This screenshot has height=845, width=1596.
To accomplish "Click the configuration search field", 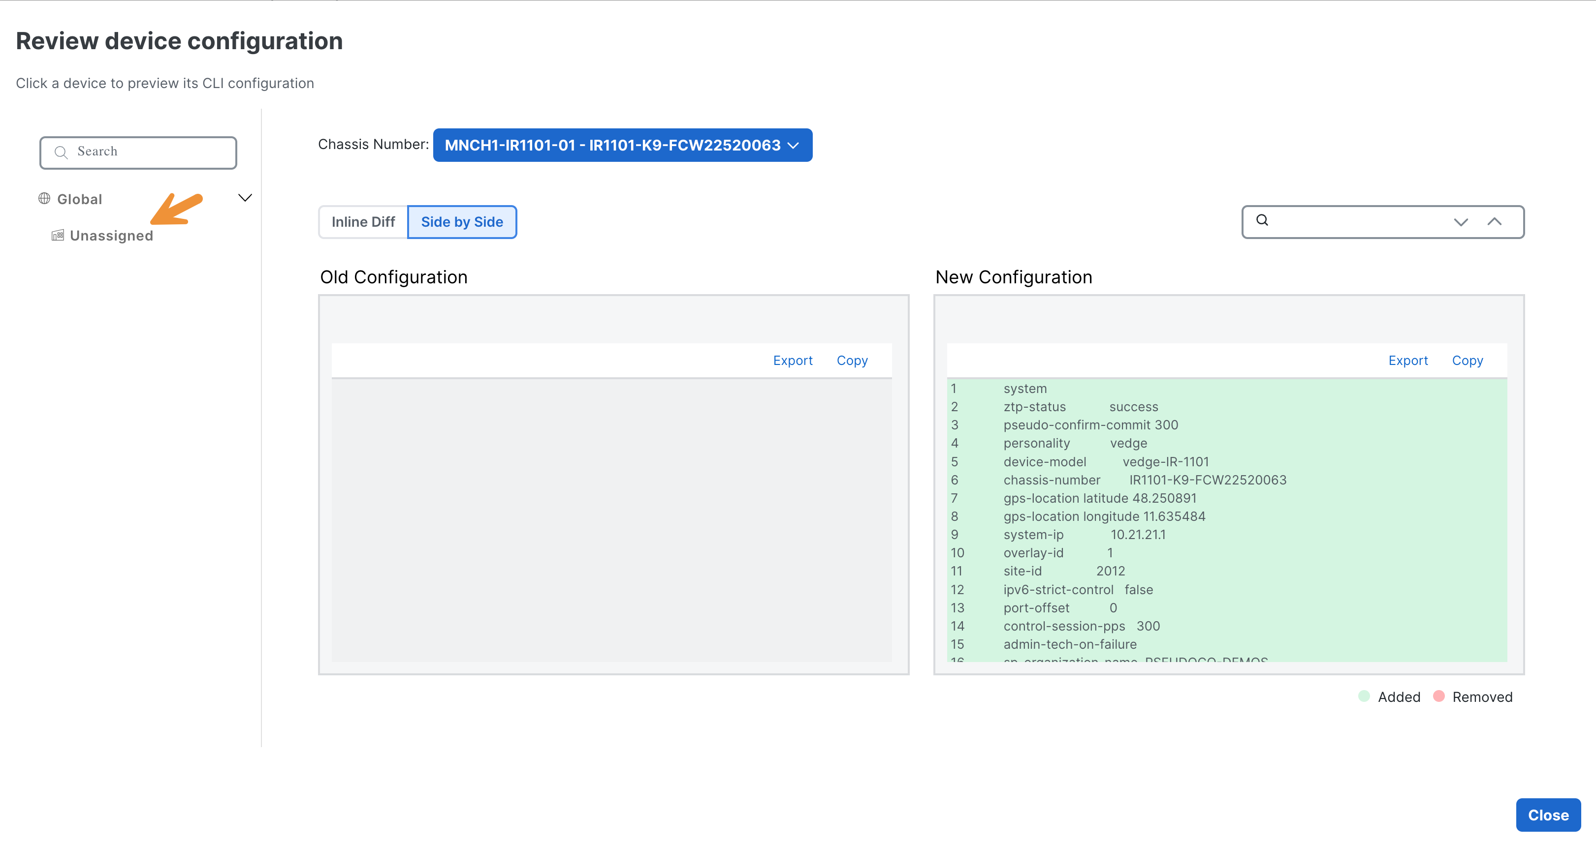I will click(x=1382, y=222).
